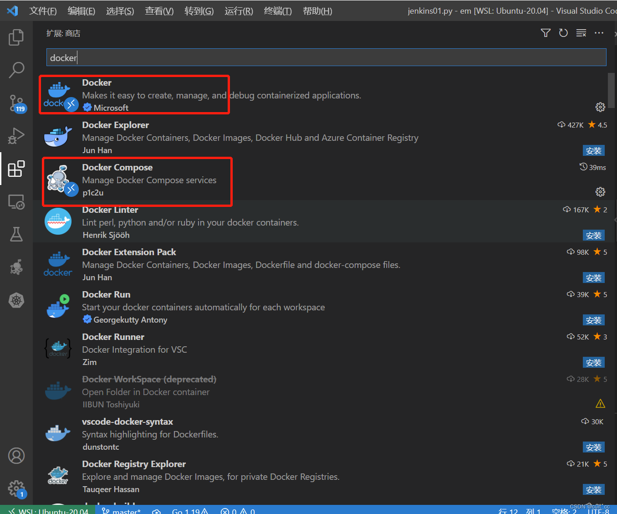Click the synchronize changes status icon
The width and height of the screenshot is (617, 514).
pos(156,510)
